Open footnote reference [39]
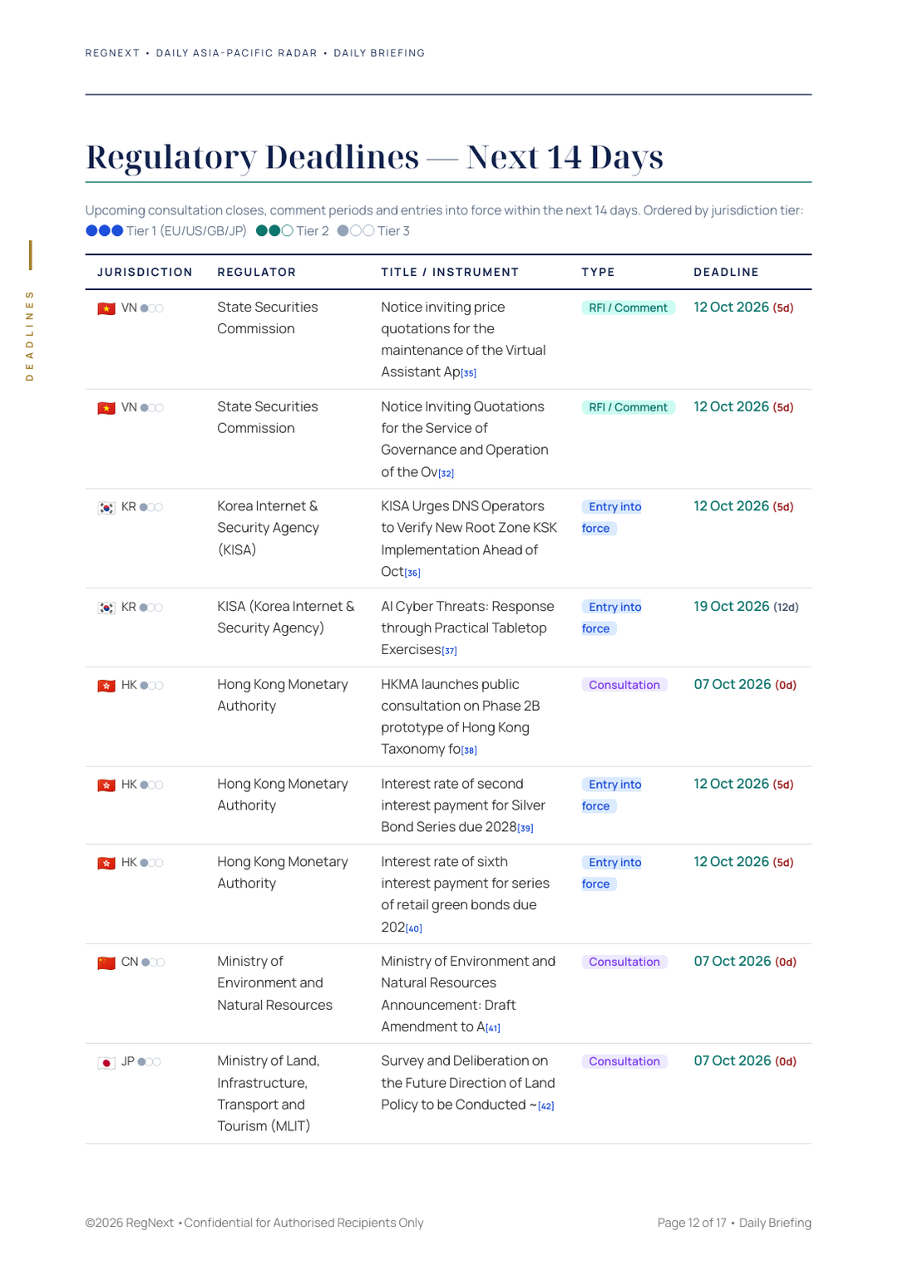The image size is (898, 1270). (525, 828)
